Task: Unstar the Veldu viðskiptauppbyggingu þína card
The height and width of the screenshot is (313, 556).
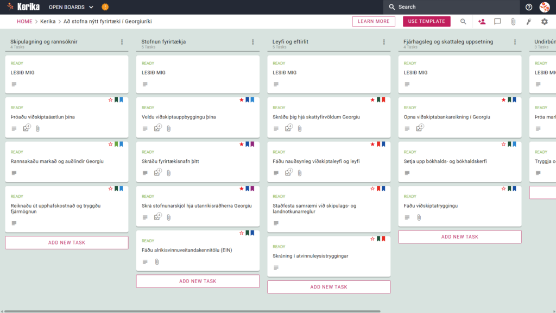Action: click(x=242, y=100)
